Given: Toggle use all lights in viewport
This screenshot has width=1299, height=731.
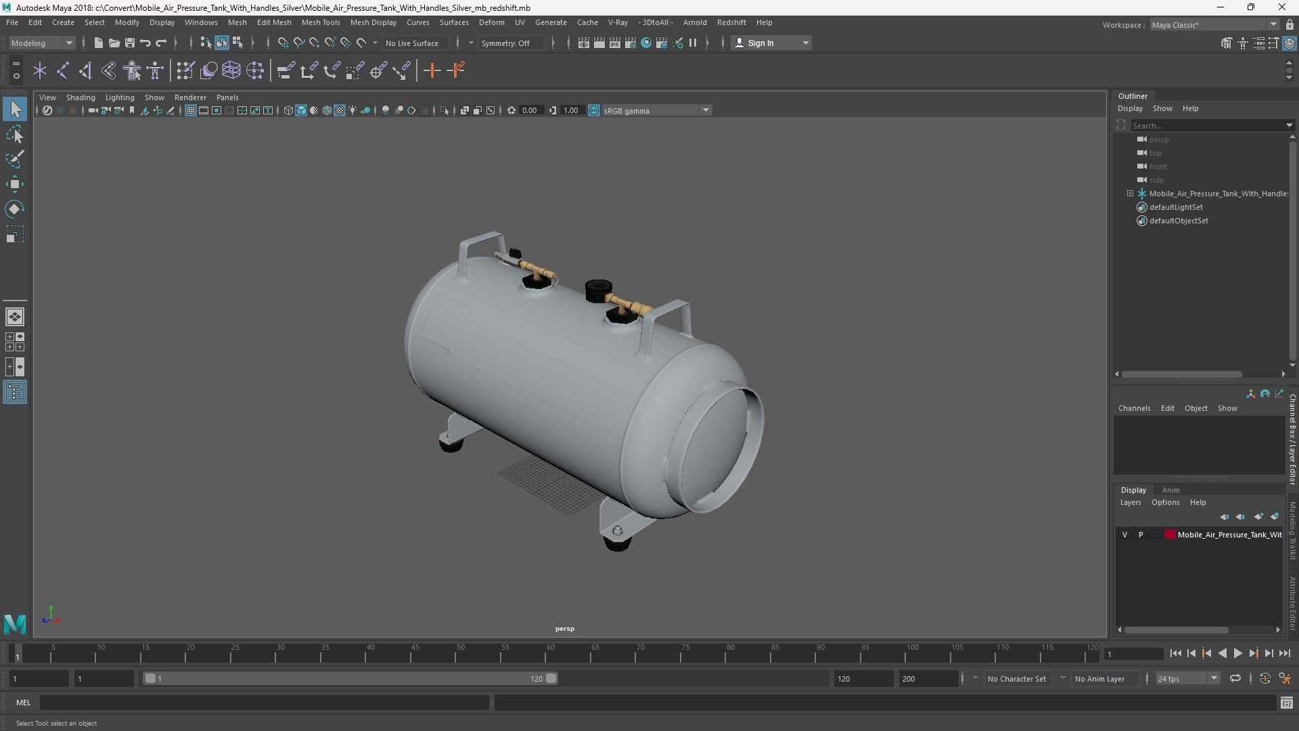Looking at the screenshot, I should point(352,110).
